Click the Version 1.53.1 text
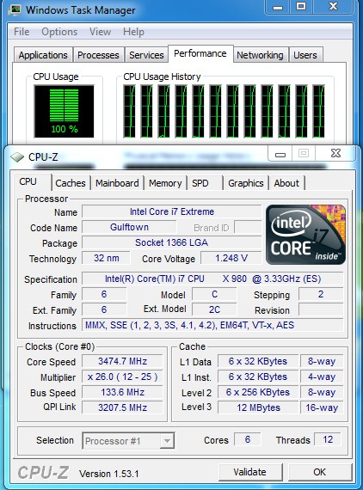The height and width of the screenshot is (490, 363). 108,474
